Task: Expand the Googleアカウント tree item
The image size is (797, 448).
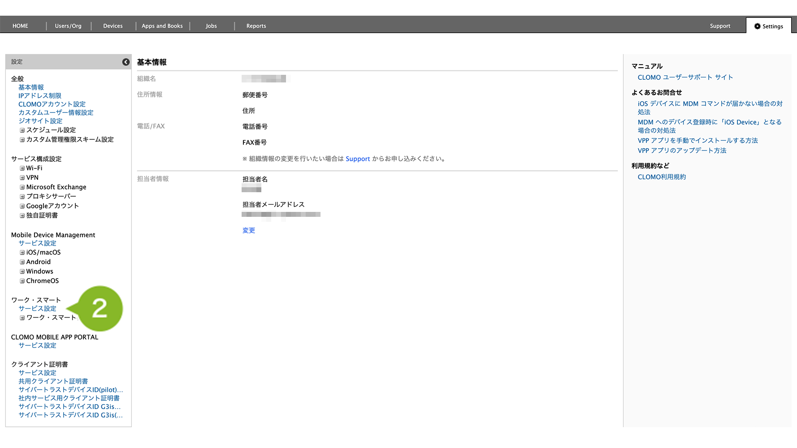Action: [x=22, y=206]
